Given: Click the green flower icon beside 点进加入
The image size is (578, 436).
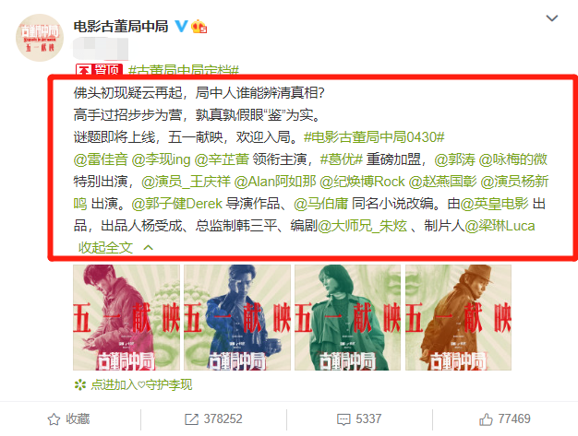Looking at the screenshot, I should click(x=80, y=385).
